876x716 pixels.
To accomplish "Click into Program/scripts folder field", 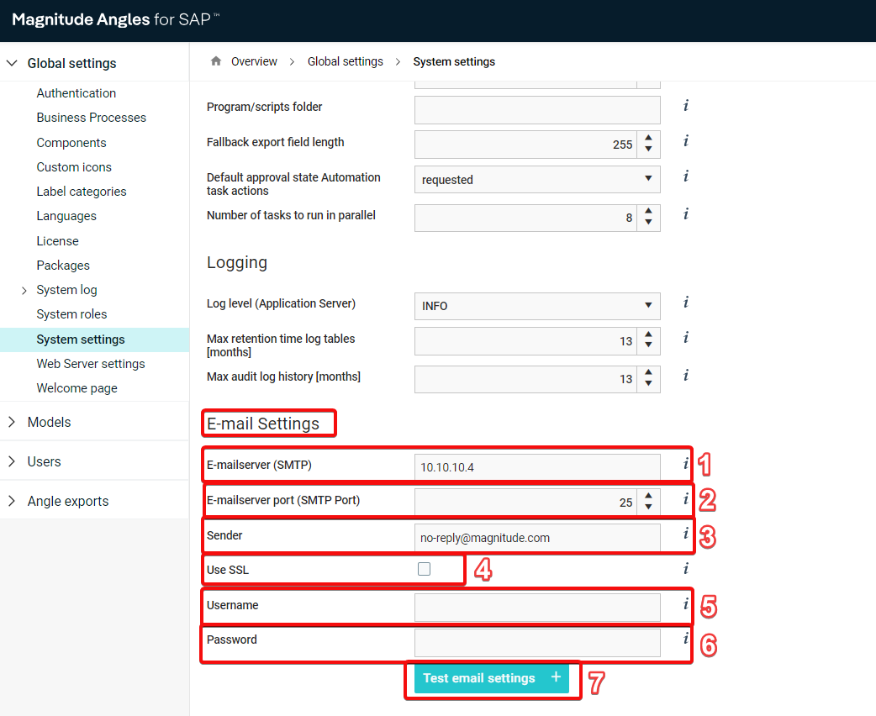I will [537, 110].
